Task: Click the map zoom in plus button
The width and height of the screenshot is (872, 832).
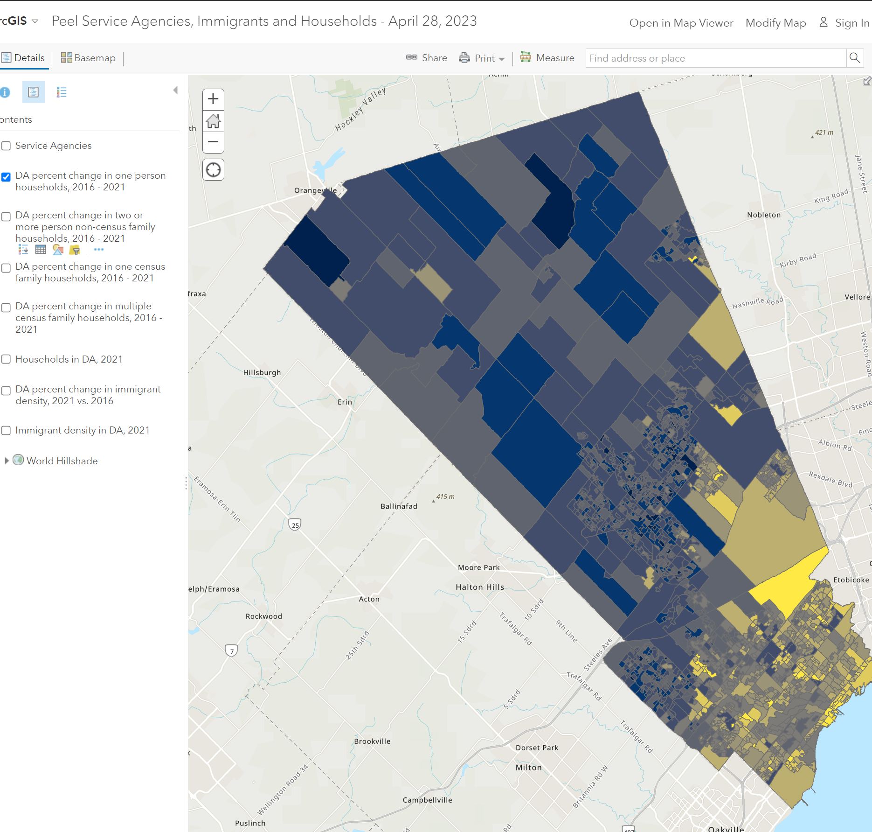Action: [x=213, y=99]
